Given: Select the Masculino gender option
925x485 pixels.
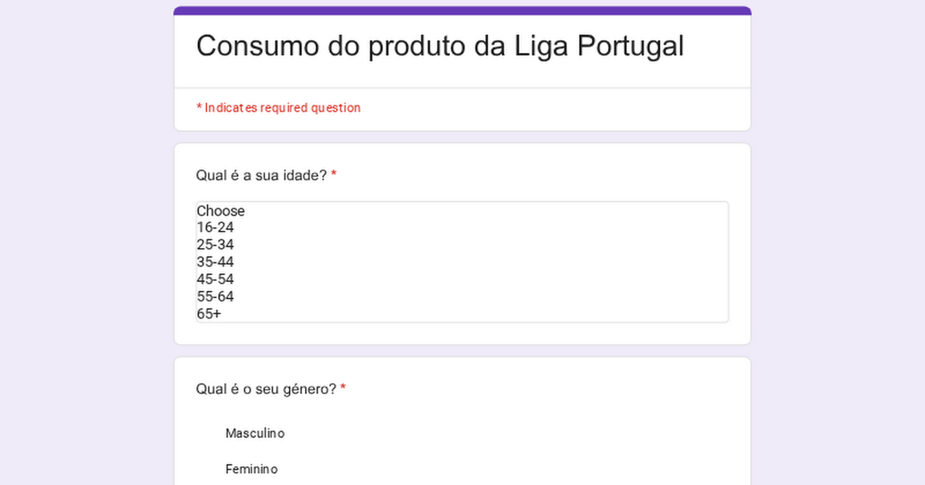Looking at the screenshot, I should click(254, 433).
